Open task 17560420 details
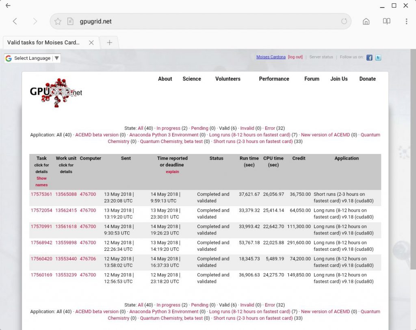The height and width of the screenshot is (330, 416). (41, 259)
